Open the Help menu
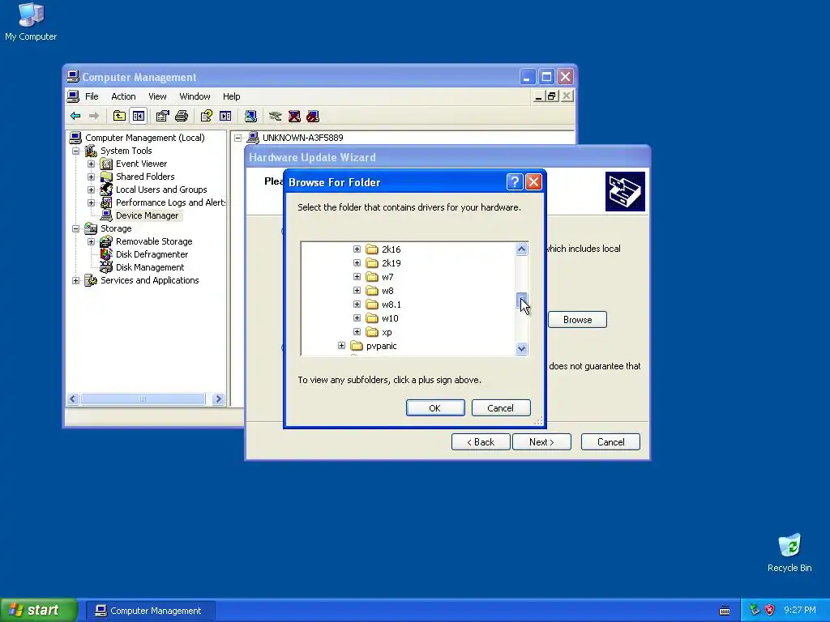The image size is (830, 622). coord(231,96)
